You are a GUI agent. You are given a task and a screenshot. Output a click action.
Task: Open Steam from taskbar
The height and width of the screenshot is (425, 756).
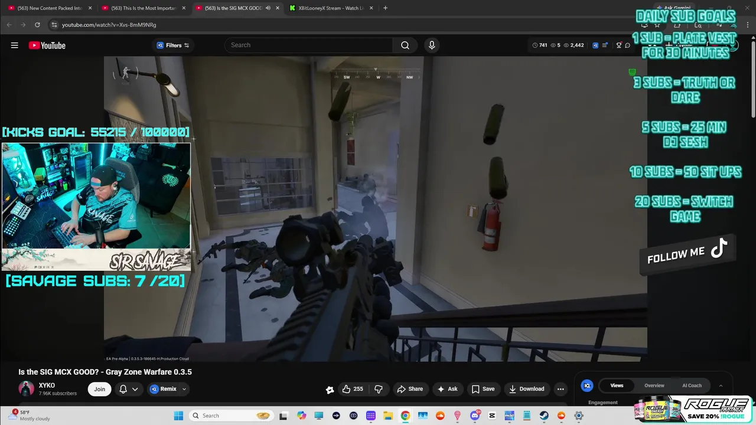point(544,416)
